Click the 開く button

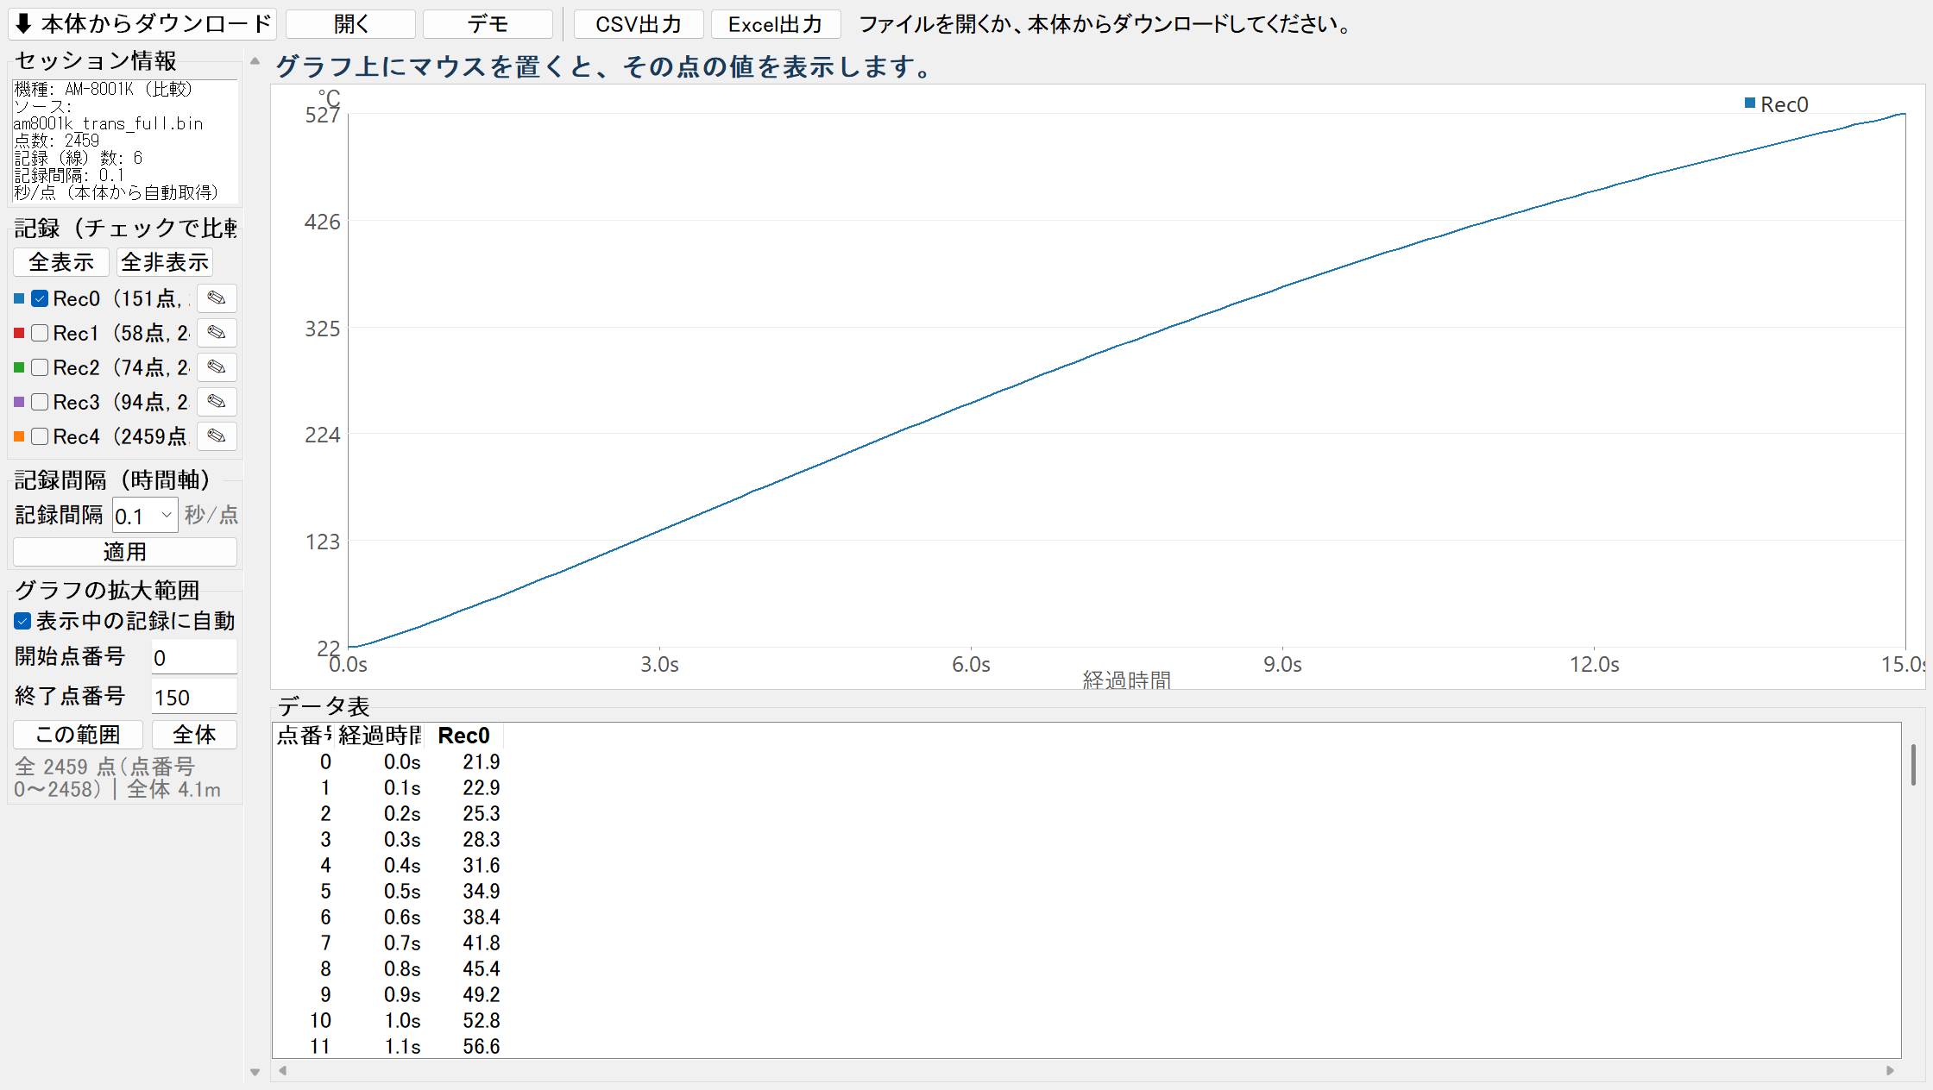350,24
